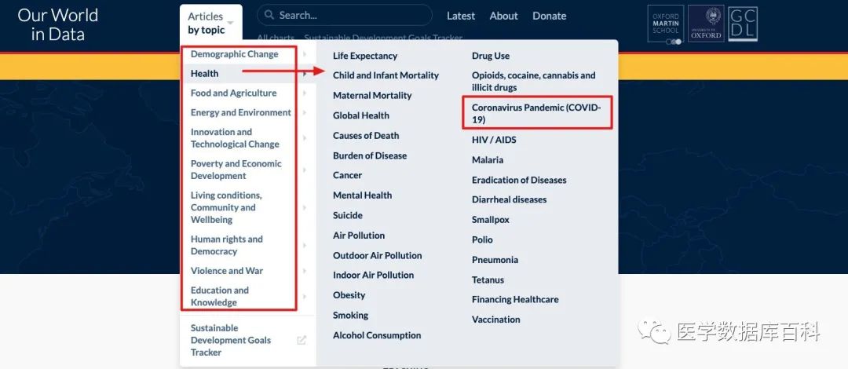The image size is (848, 369).
Task: Open Life Expectancy article
Action: [x=365, y=56]
